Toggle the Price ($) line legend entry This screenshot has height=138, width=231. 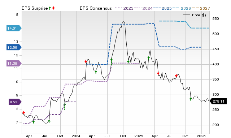[x=195, y=15]
